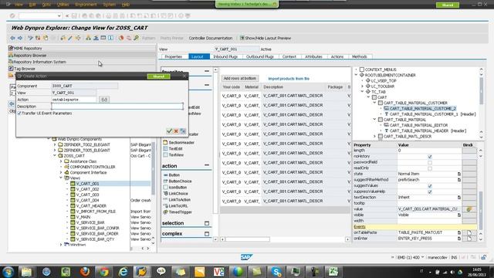Select V_CART_002 in the Views tree
494x278 pixels.
(87, 189)
